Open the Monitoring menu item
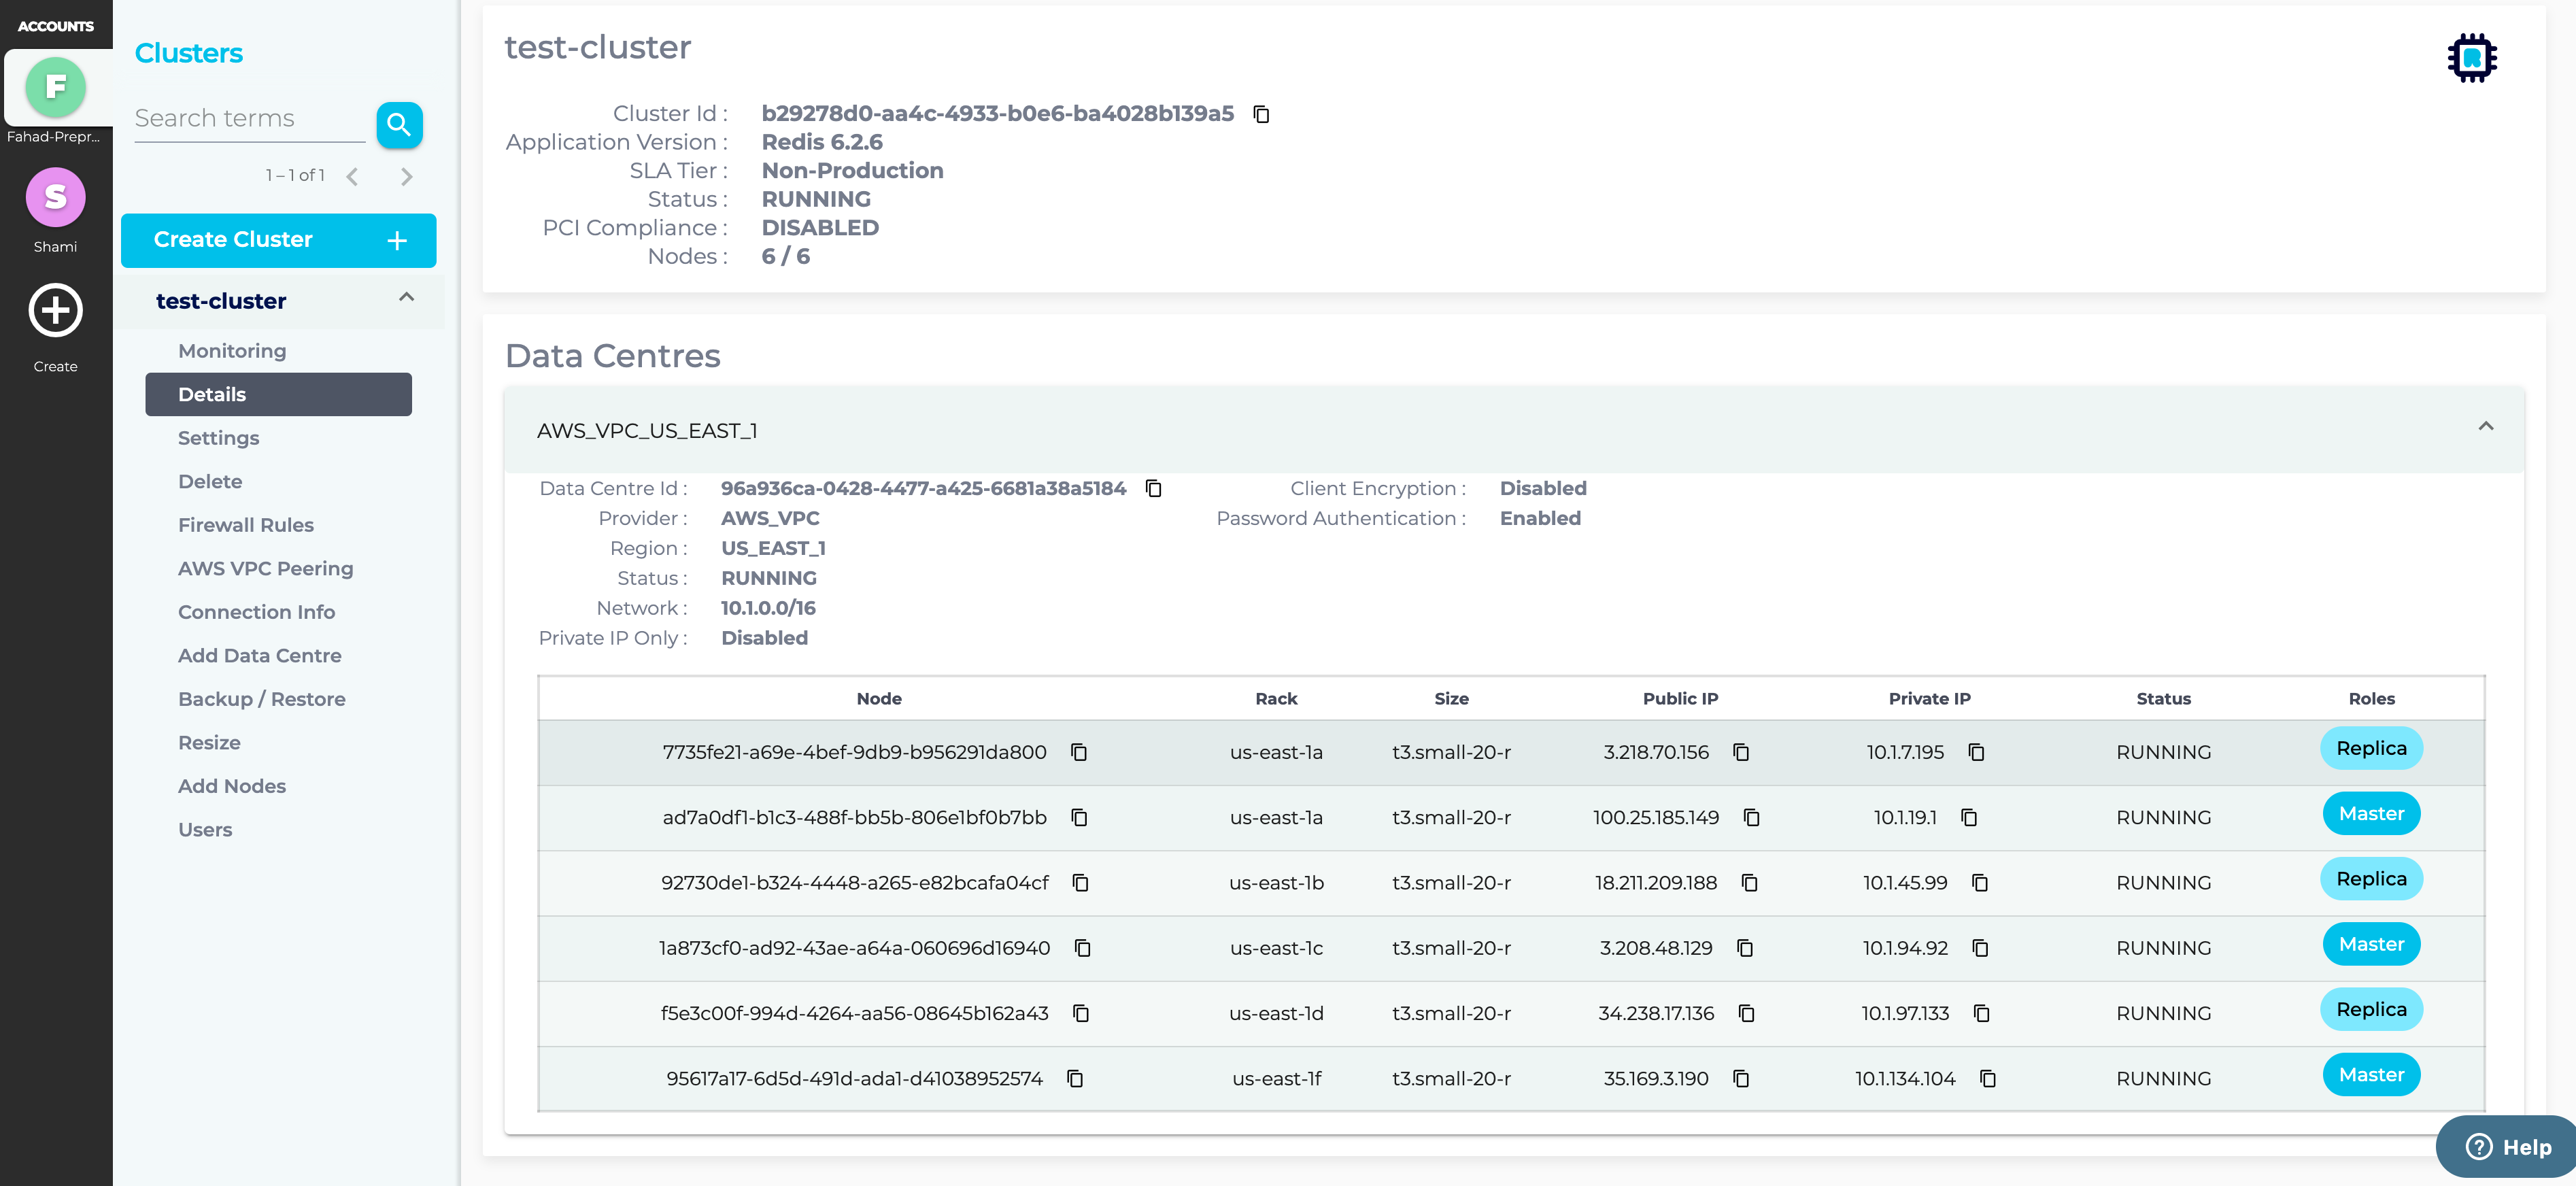 pyautogui.click(x=232, y=351)
